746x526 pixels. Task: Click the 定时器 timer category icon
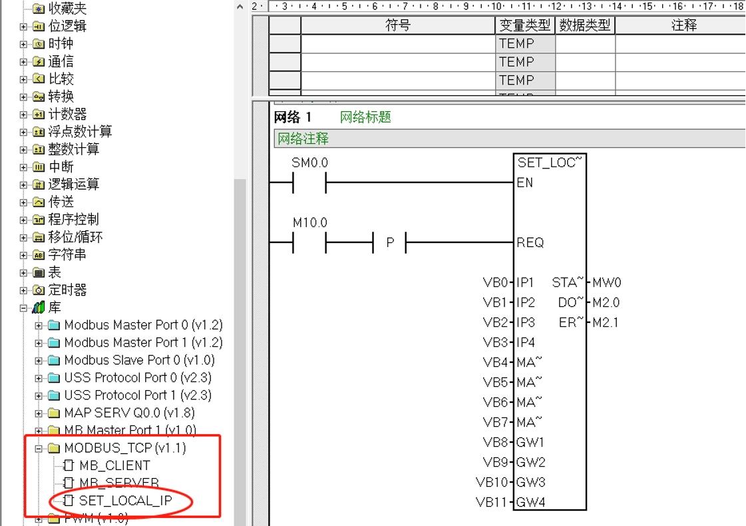point(39,290)
